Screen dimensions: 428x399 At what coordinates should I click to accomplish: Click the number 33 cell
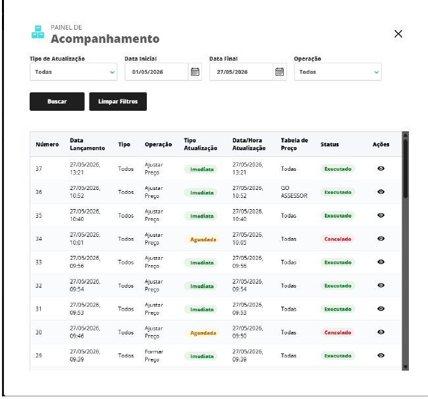click(x=38, y=262)
